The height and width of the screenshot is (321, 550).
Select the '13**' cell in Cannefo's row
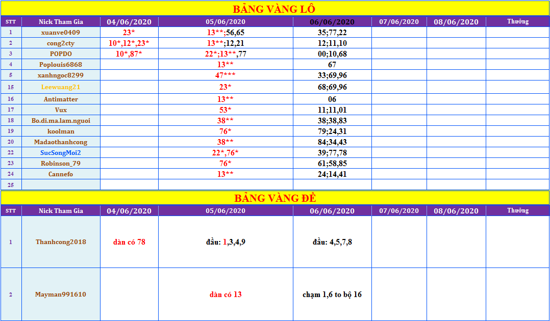click(226, 174)
